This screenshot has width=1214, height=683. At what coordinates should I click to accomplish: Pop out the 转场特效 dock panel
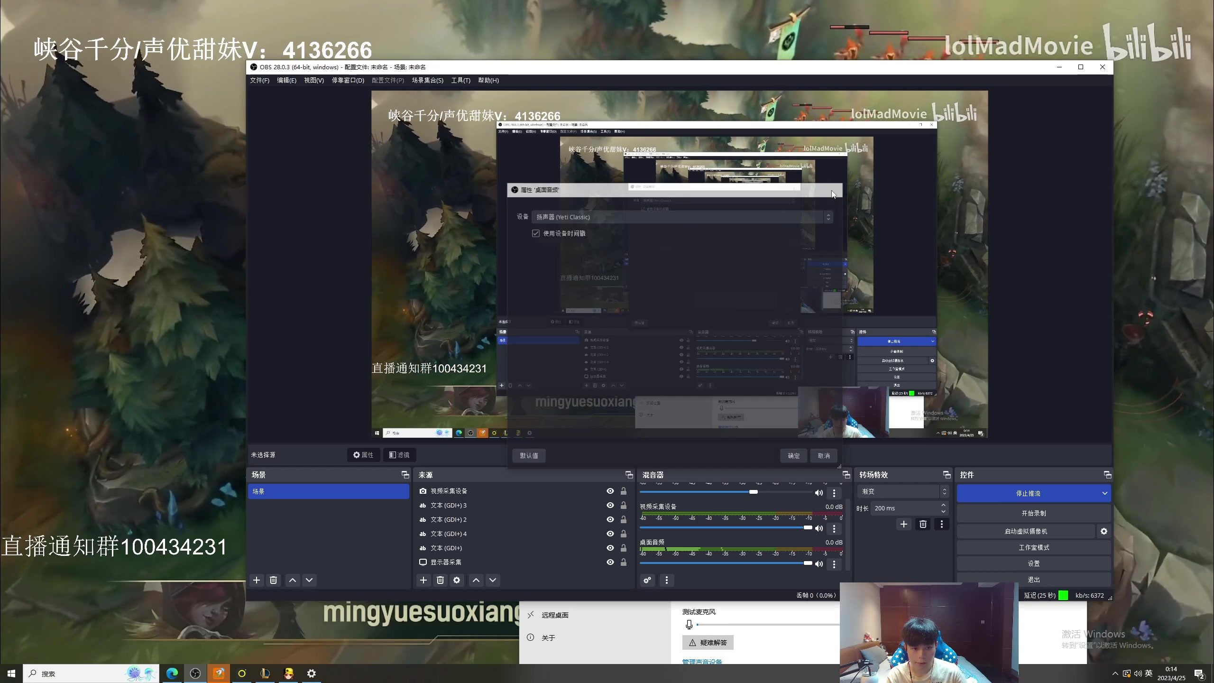(947, 475)
